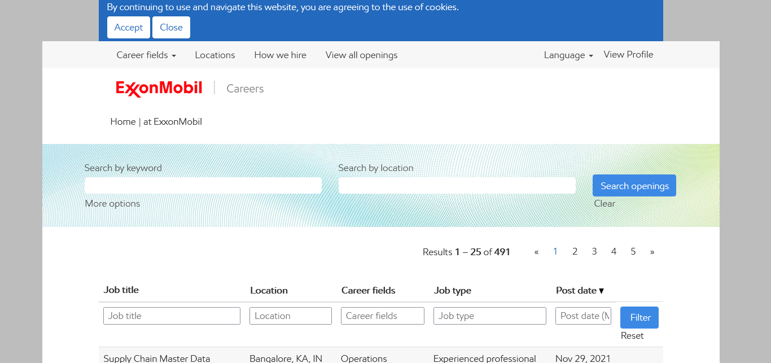Viewport: 771px width, 363px height.
Task: Clear the search fields
Action: 604,203
